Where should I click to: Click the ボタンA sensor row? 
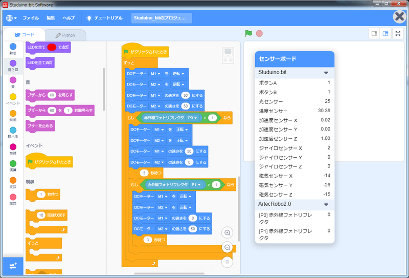pyautogui.click(x=294, y=83)
